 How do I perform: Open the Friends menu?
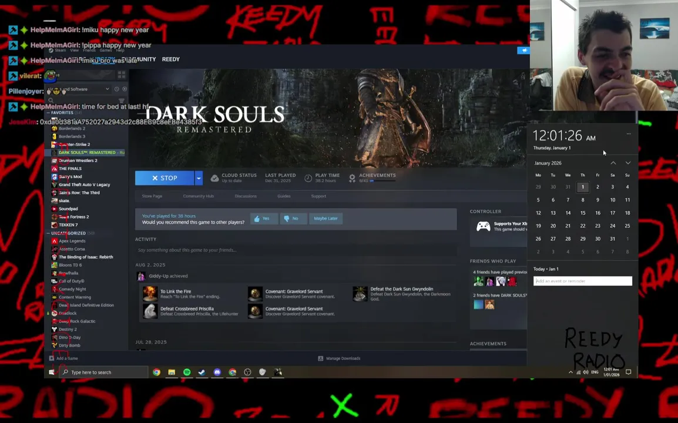click(x=89, y=50)
